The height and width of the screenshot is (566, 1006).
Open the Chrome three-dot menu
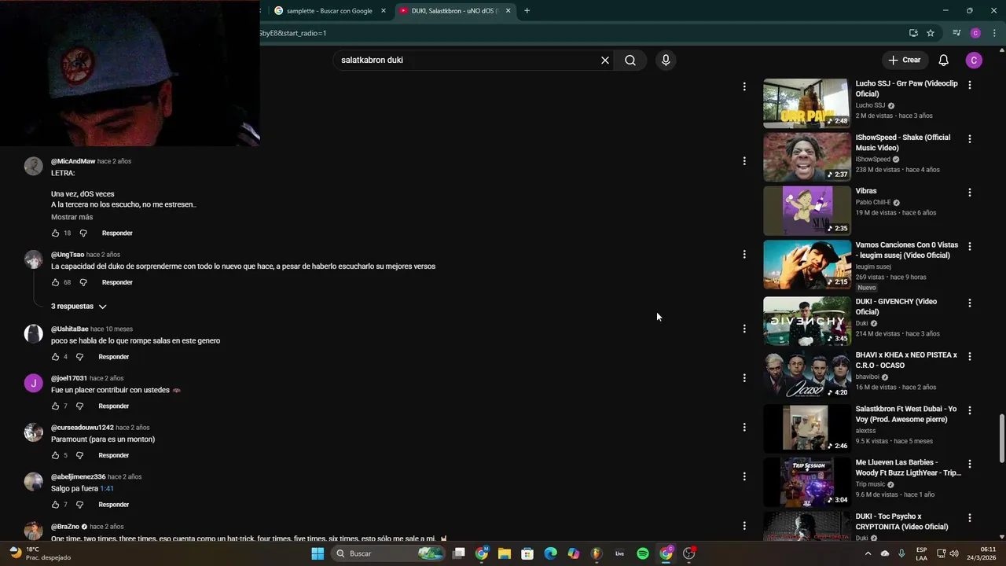[x=994, y=33]
